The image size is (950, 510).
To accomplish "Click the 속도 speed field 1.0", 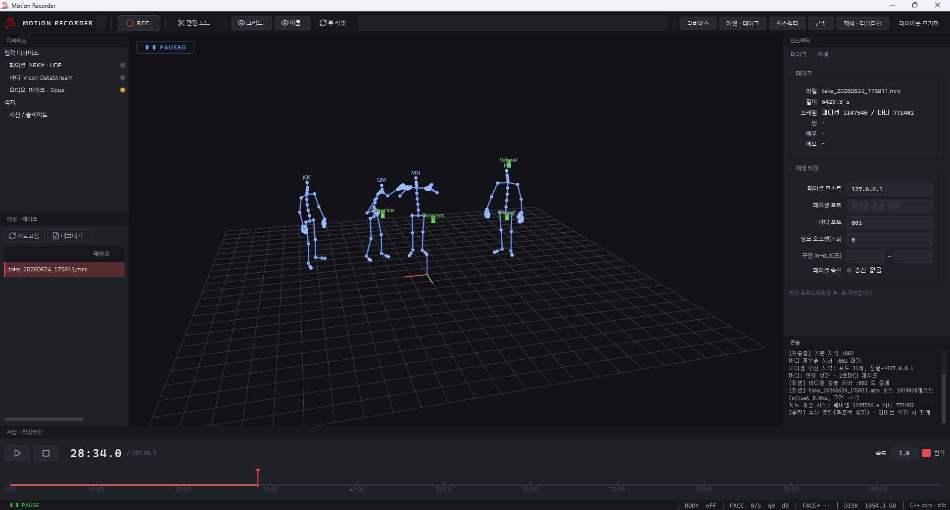I will pyautogui.click(x=904, y=453).
